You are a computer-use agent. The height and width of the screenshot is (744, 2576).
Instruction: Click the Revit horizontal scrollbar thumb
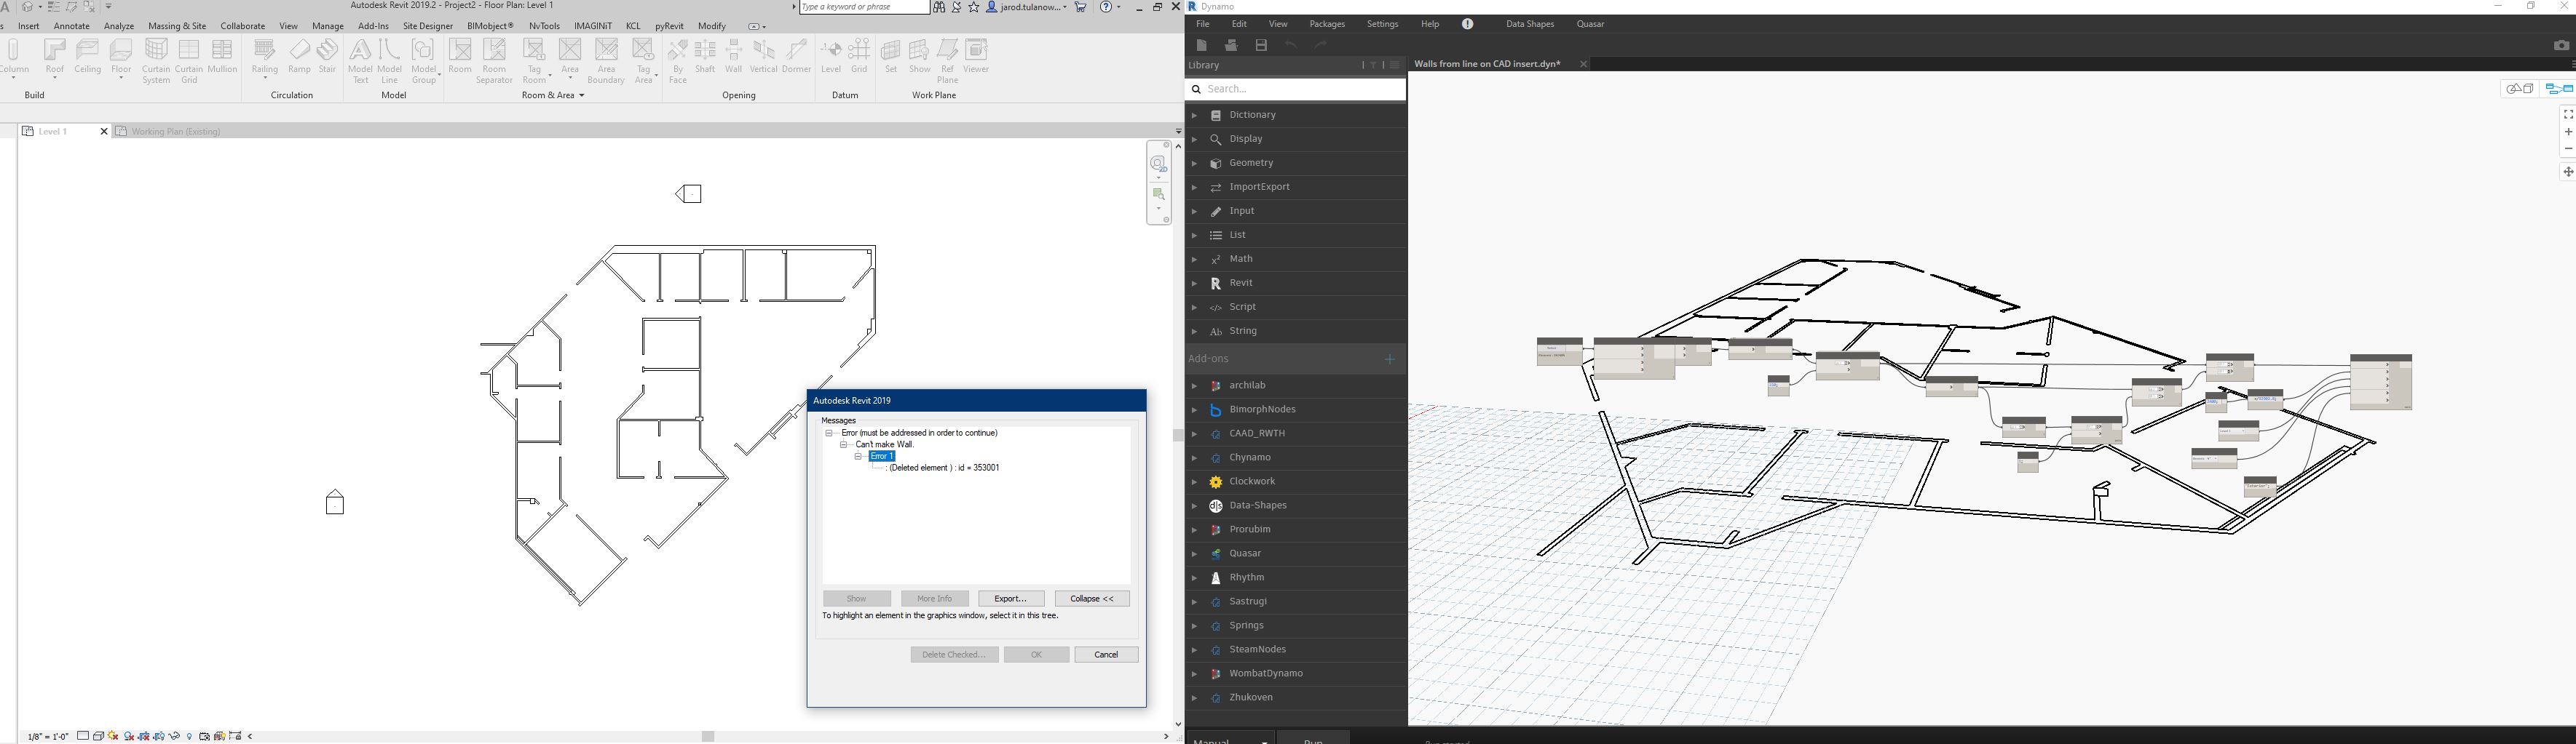click(x=708, y=737)
